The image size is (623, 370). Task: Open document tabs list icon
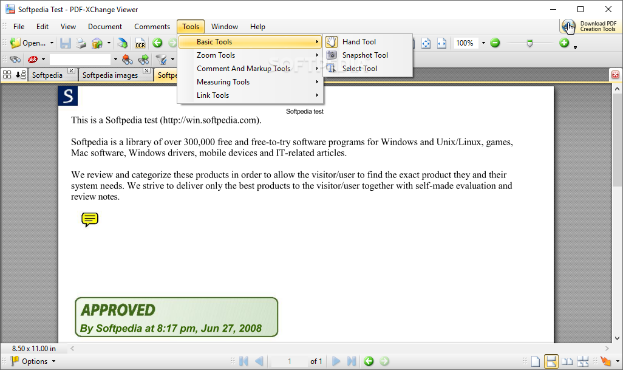click(x=21, y=75)
